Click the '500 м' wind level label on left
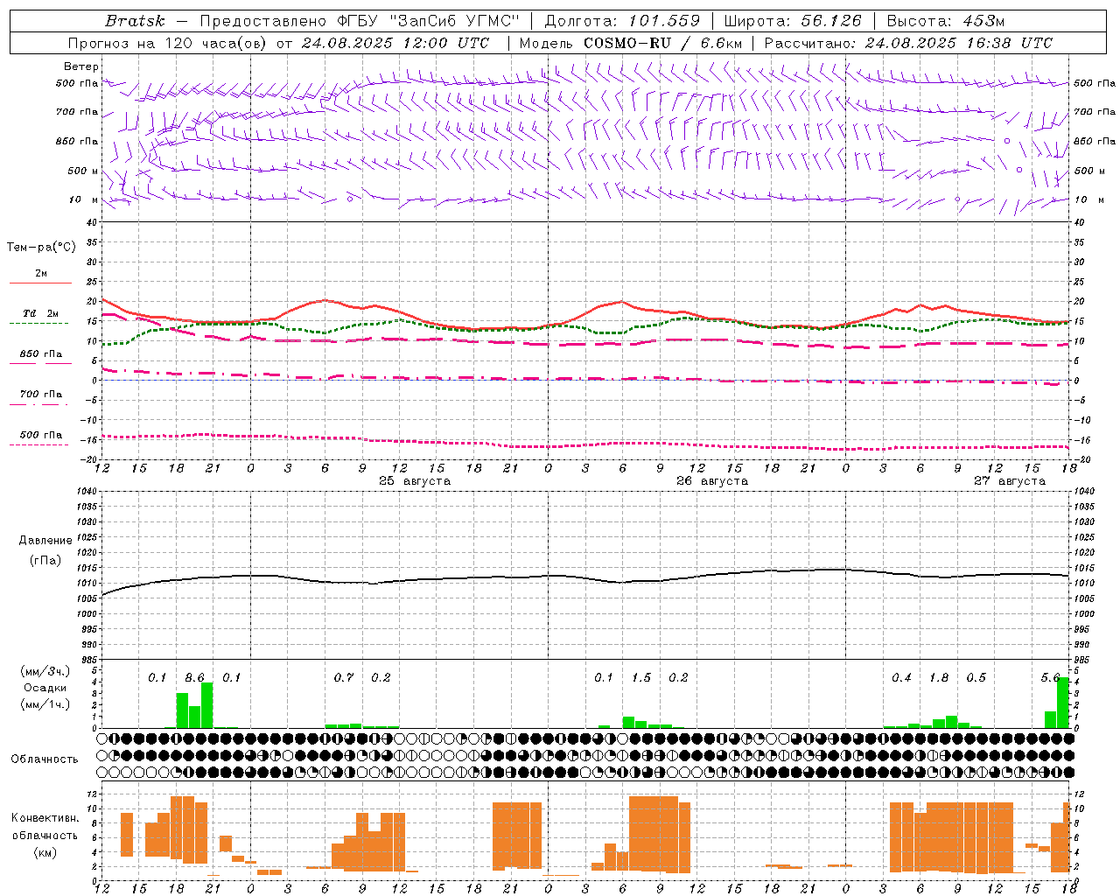 83,171
